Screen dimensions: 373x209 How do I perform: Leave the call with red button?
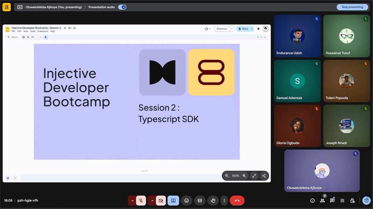(237, 201)
